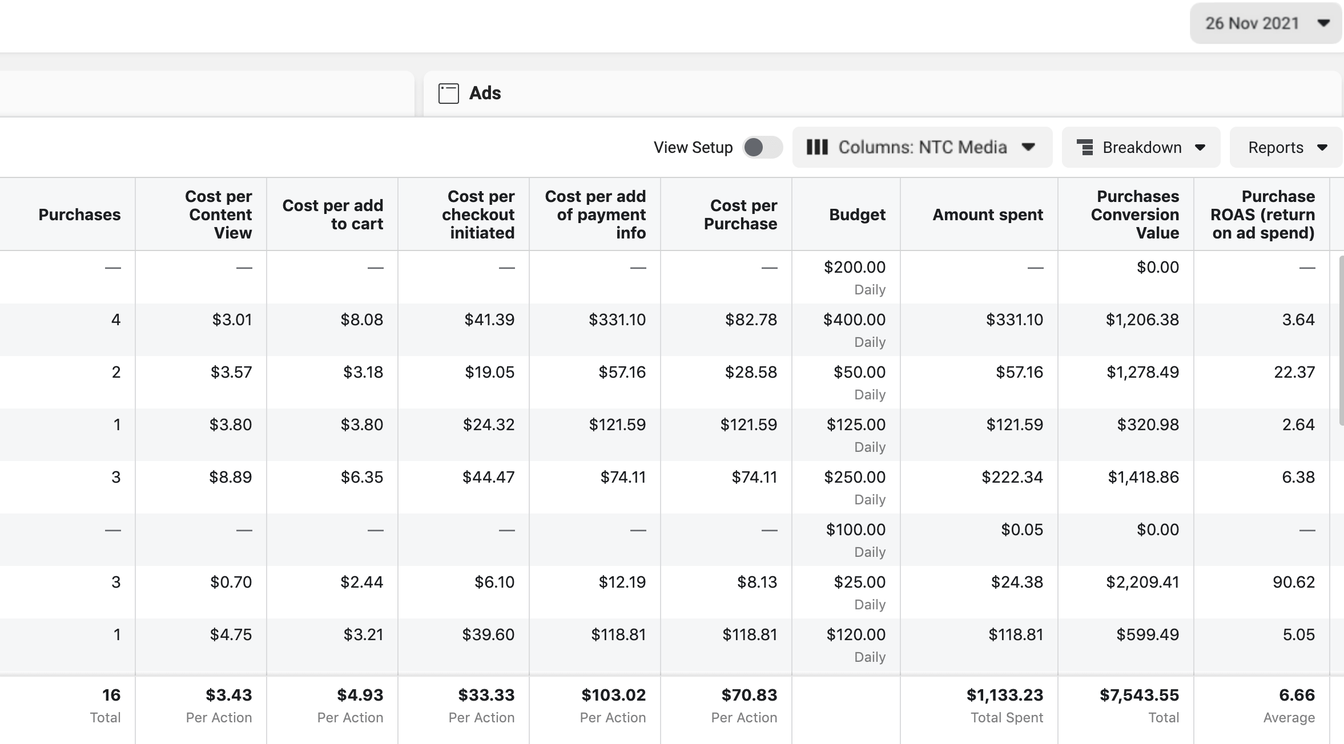Click Cost per Content View header
The height and width of the screenshot is (744, 1344).
pyautogui.click(x=220, y=215)
